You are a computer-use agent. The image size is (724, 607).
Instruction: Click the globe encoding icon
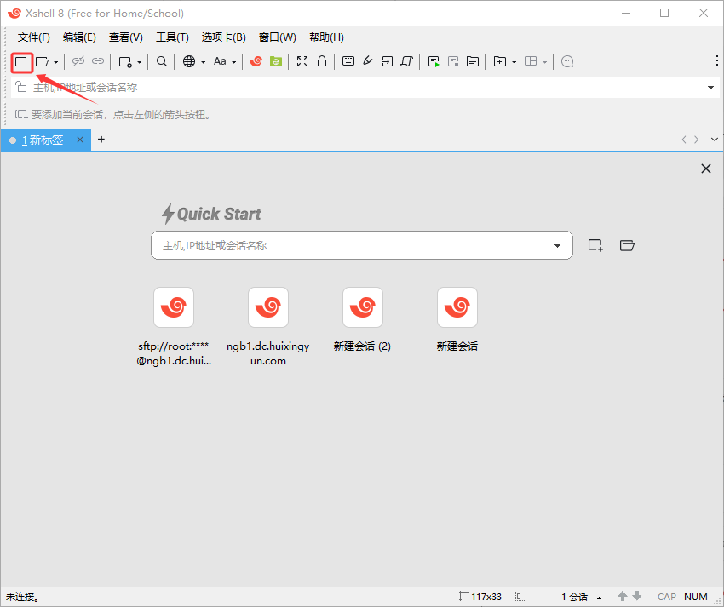(x=189, y=61)
